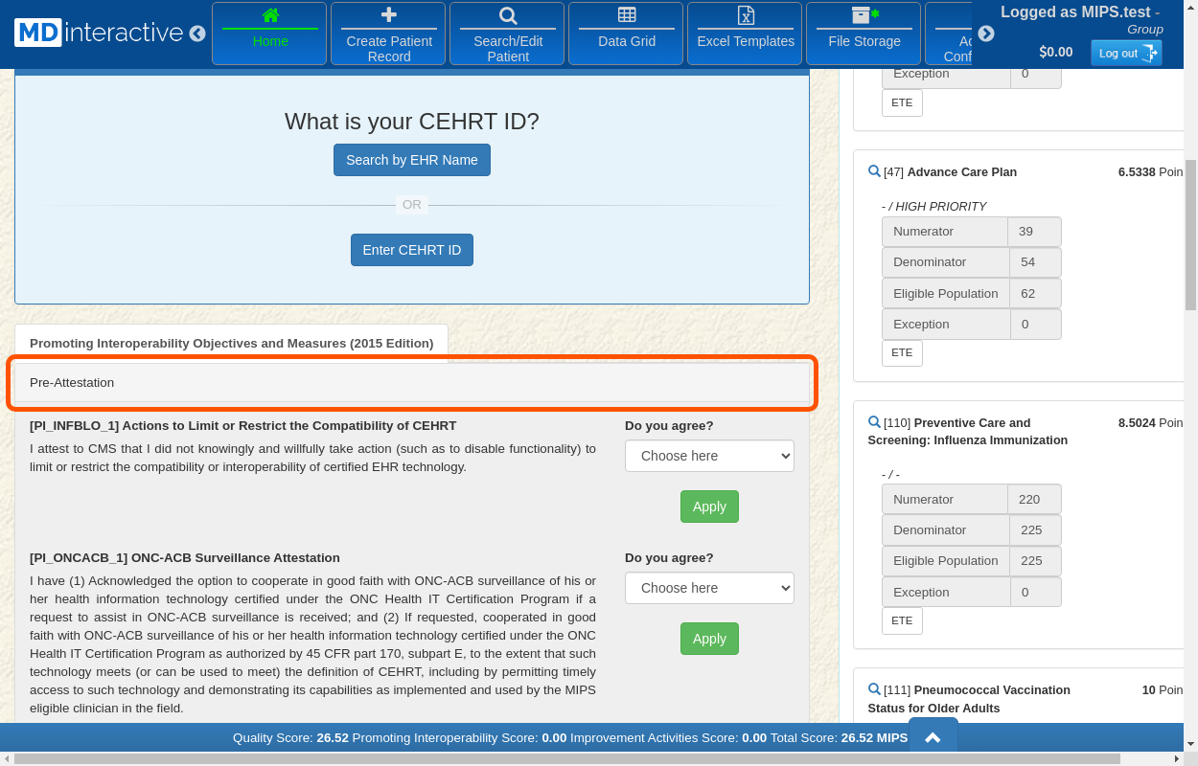This screenshot has height=766, width=1198.
Task: Open details for Pneumococcal Vaccination measure
Action: click(874, 689)
